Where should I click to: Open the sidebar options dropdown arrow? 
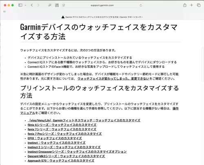pyautogui.click(x=25, y=5)
